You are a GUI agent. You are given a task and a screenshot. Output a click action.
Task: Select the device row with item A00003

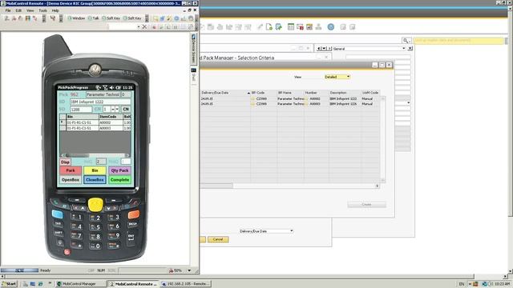point(95,128)
